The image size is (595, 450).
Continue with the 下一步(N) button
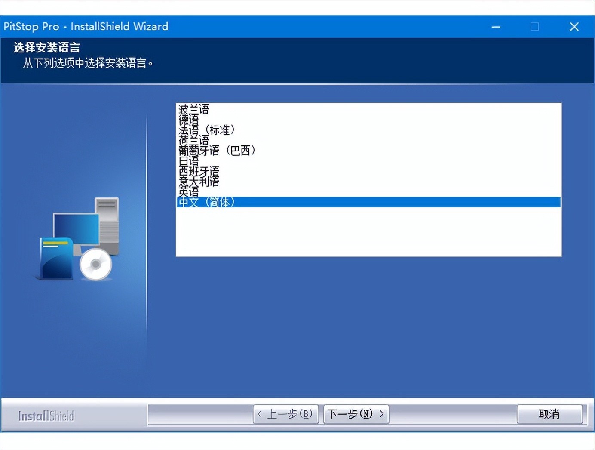click(x=356, y=414)
